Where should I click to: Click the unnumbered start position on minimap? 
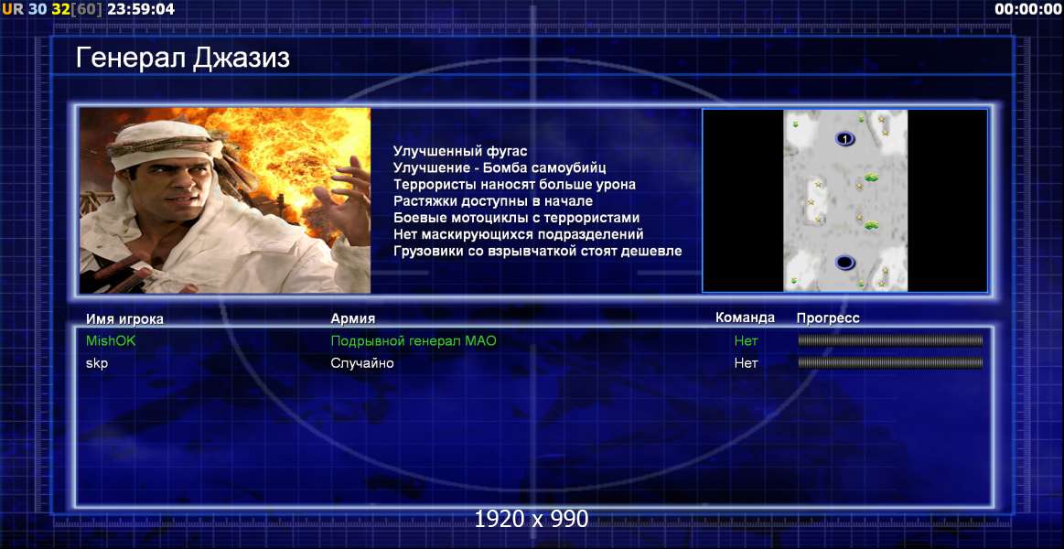(x=844, y=262)
